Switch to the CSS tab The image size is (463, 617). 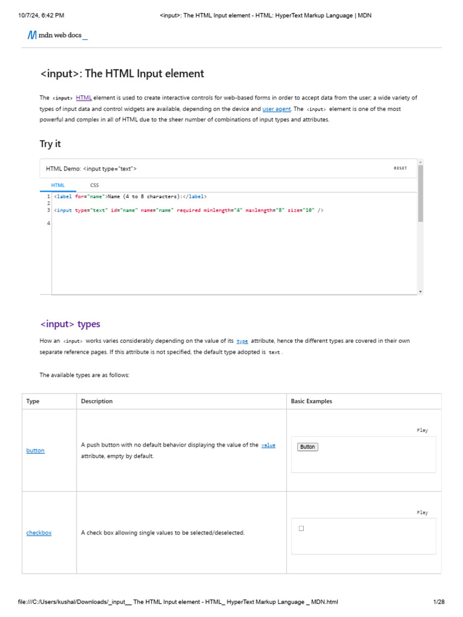pyautogui.click(x=95, y=185)
